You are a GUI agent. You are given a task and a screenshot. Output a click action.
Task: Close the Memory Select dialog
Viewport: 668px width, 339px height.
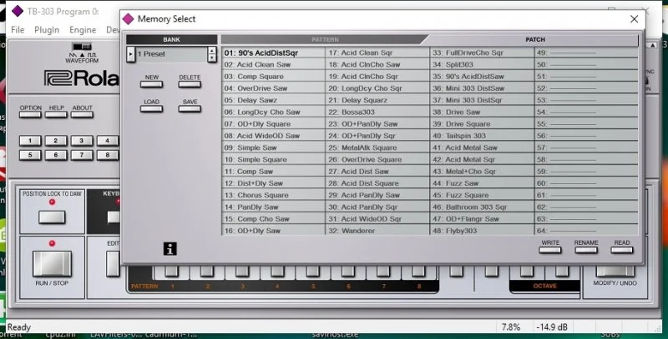click(634, 19)
